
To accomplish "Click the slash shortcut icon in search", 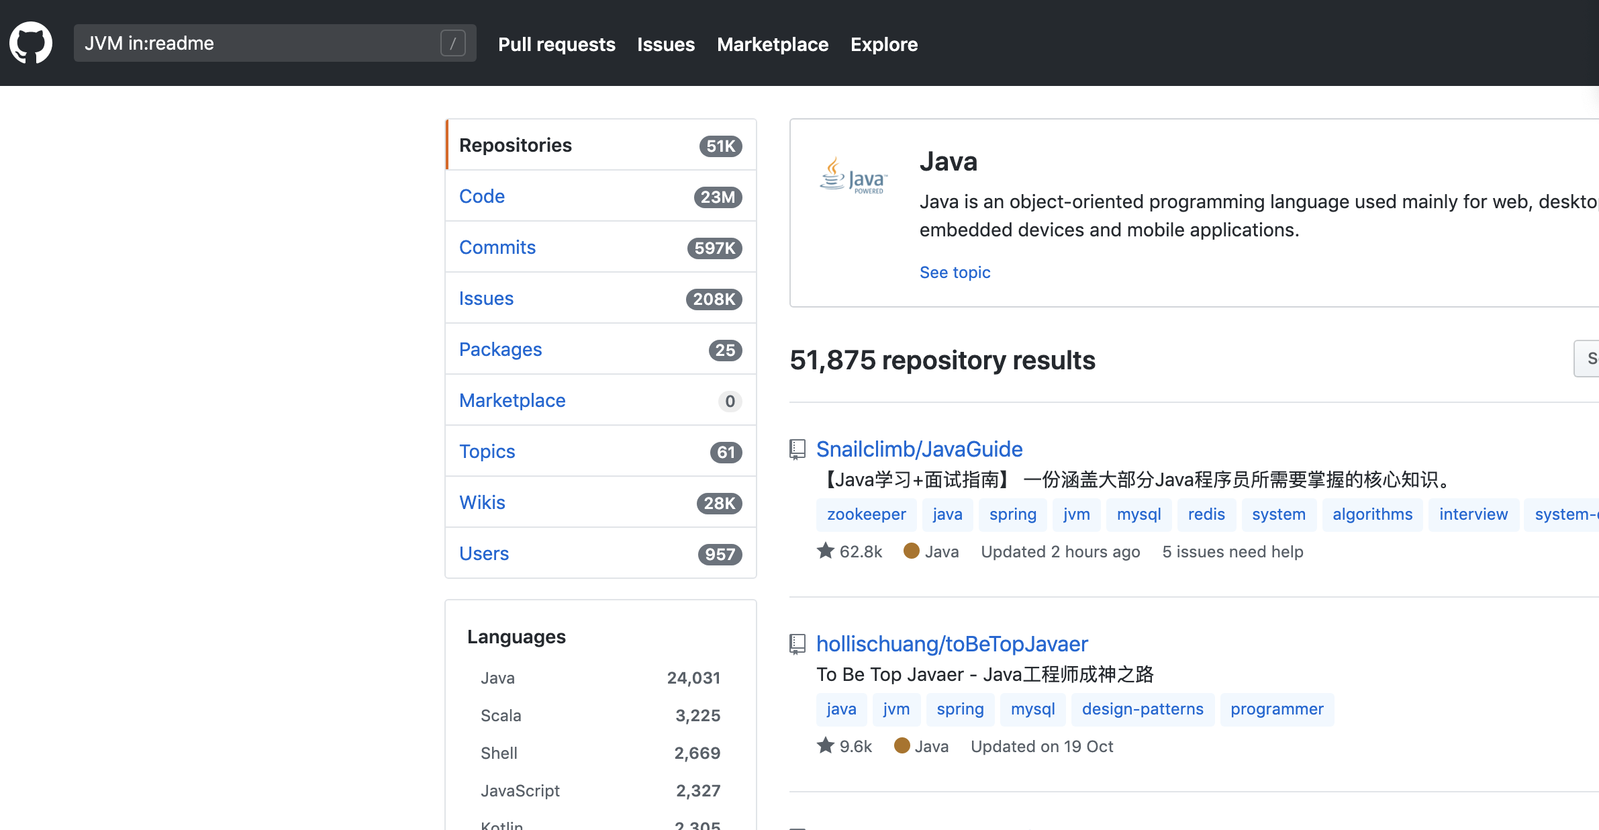I will 452,44.
